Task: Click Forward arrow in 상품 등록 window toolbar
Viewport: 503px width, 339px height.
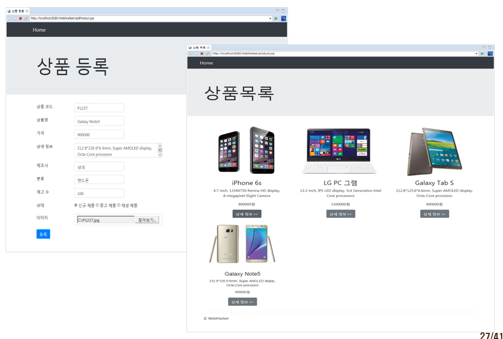Action: click(x=15, y=18)
